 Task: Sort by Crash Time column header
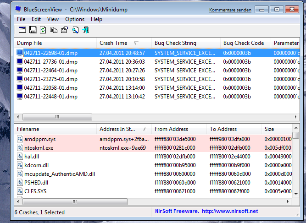point(124,43)
